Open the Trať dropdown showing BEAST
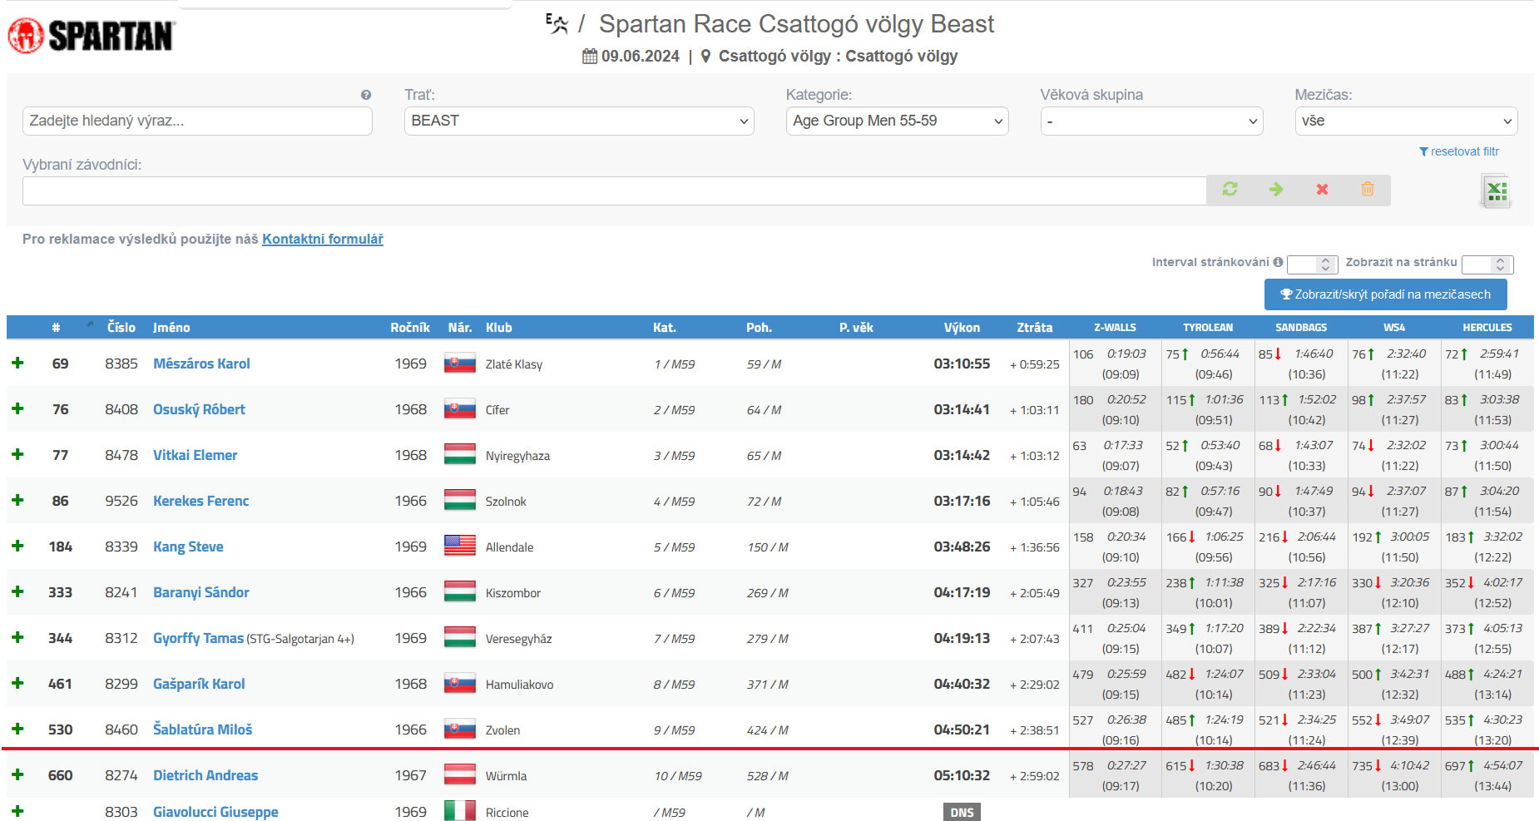 click(579, 121)
